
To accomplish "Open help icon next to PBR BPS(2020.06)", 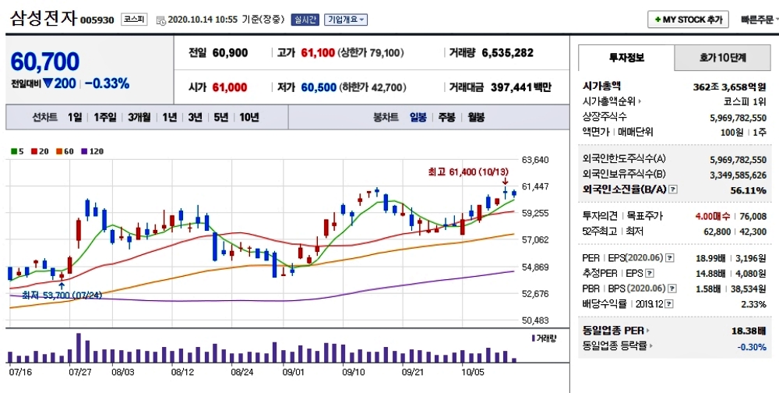I will tap(673, 289).
